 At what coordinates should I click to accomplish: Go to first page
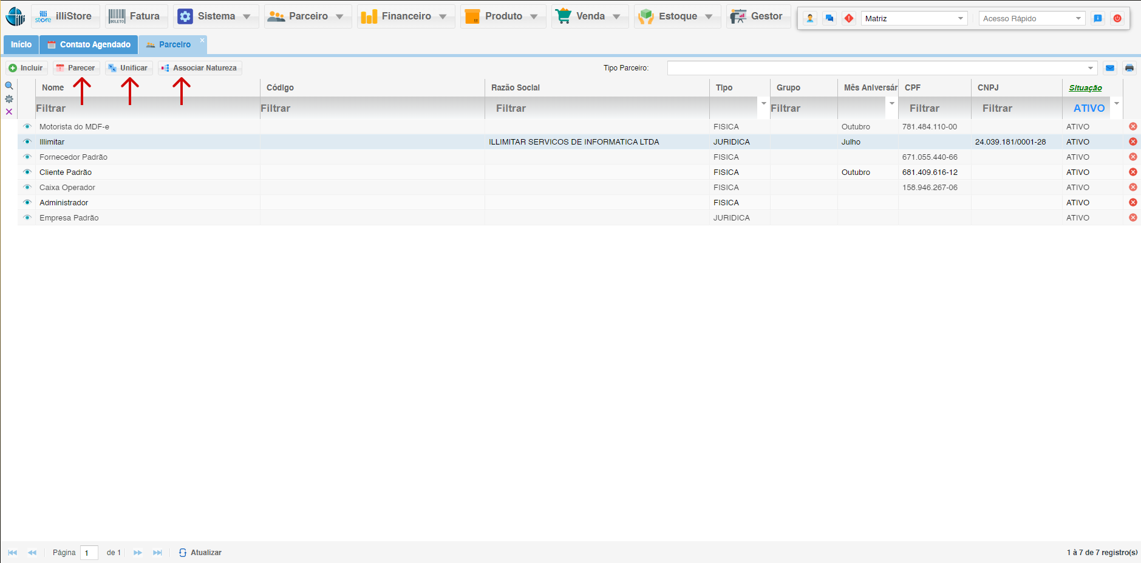click(x=13, y=553)
